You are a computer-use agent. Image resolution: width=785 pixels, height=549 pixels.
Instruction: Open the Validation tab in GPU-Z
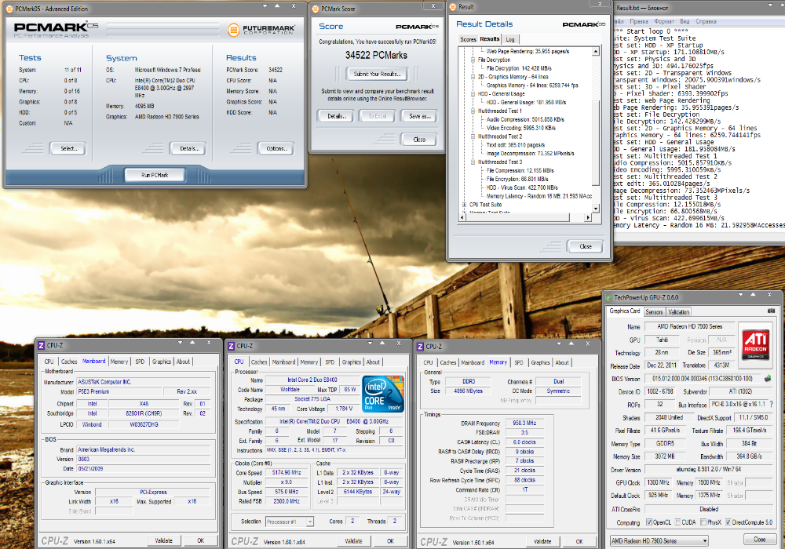[679, 312]
